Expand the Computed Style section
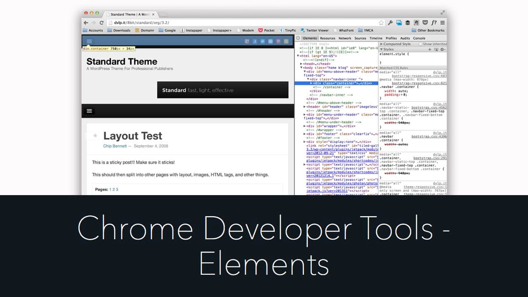 tap(382, 44)
